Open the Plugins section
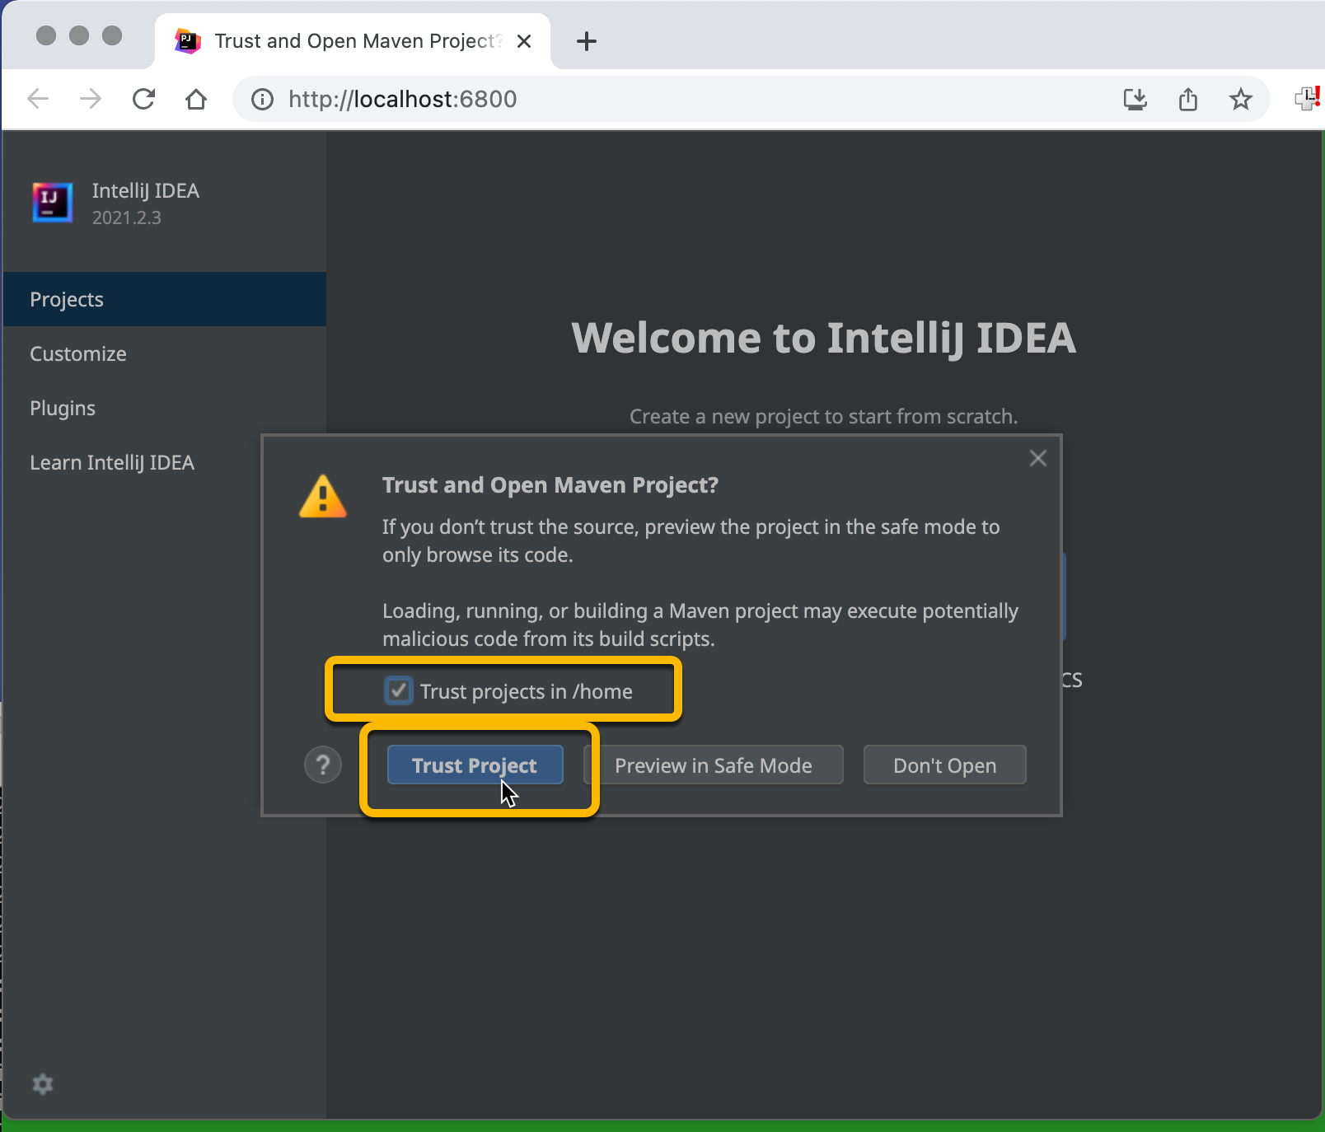Image resolution: width=1325 pixels, height=1132 pixels. 165,408
